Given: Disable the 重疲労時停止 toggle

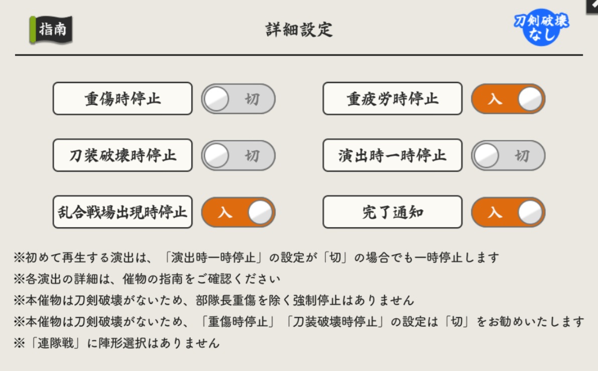Looking at the screenshot, I should coord(509,99).
